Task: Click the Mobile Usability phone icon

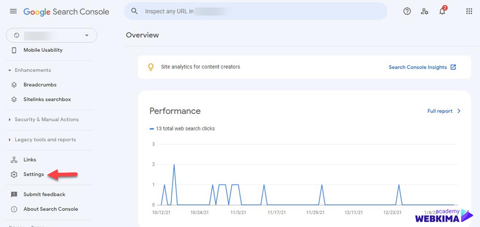Action: (14, 50)
